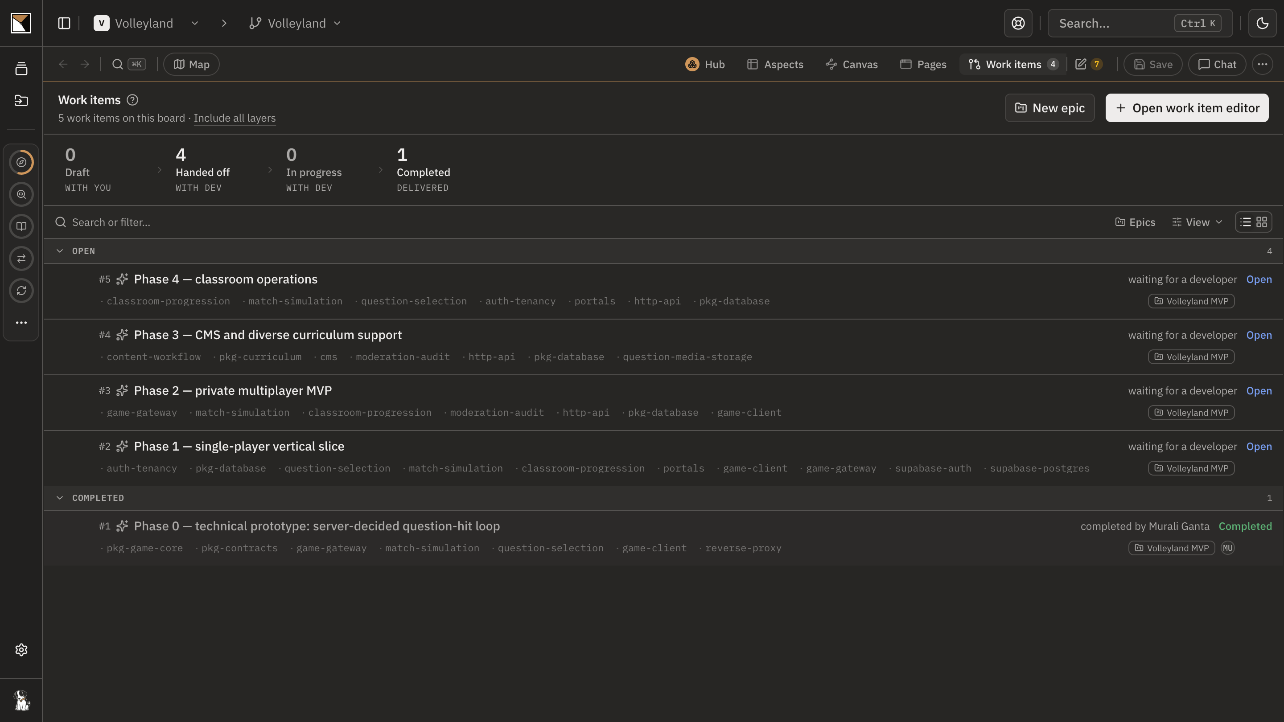This screenshot has width=1284, height=722.
Task: Click Open work item editor
Action: pos(1187,107)
